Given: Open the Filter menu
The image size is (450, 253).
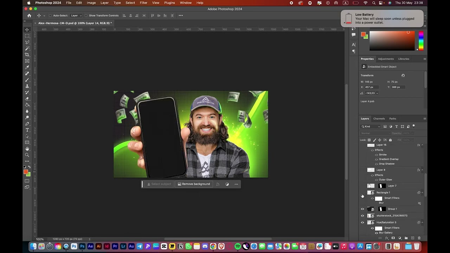Looking at the screenshot, I should pyautogui.click(x=143, y=3).
